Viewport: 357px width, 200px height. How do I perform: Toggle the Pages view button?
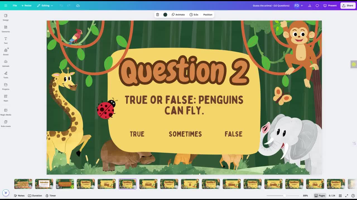click(320, 196)
